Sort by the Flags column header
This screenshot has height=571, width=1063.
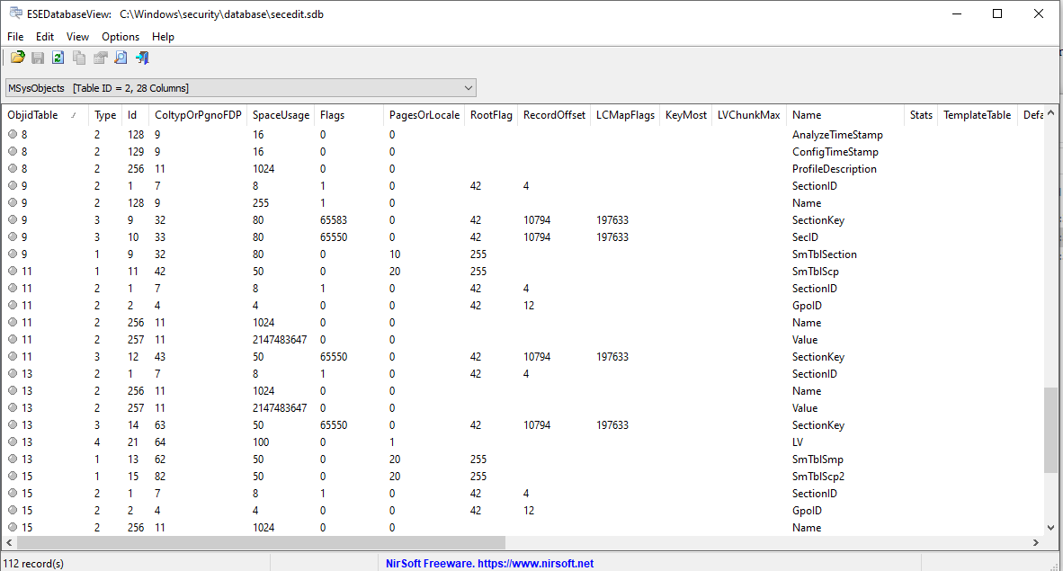tap(349, 115)
